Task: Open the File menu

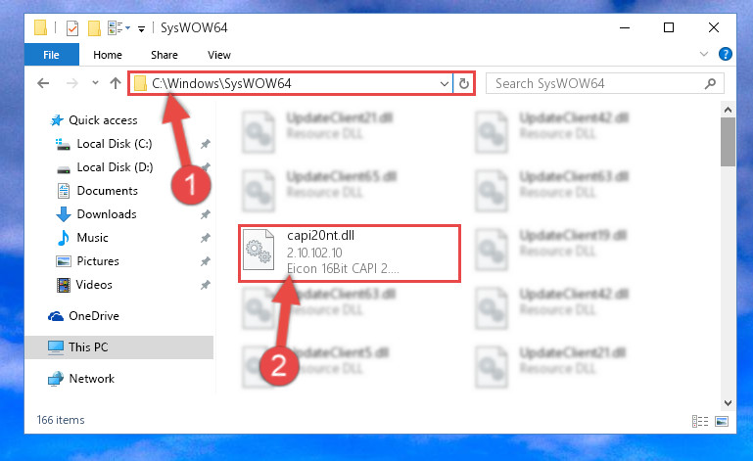Action: [x=51, y=55]
